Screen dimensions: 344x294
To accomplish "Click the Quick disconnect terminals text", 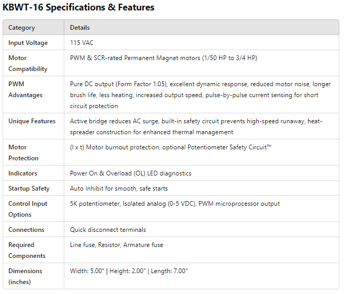I will pos(108,230).
